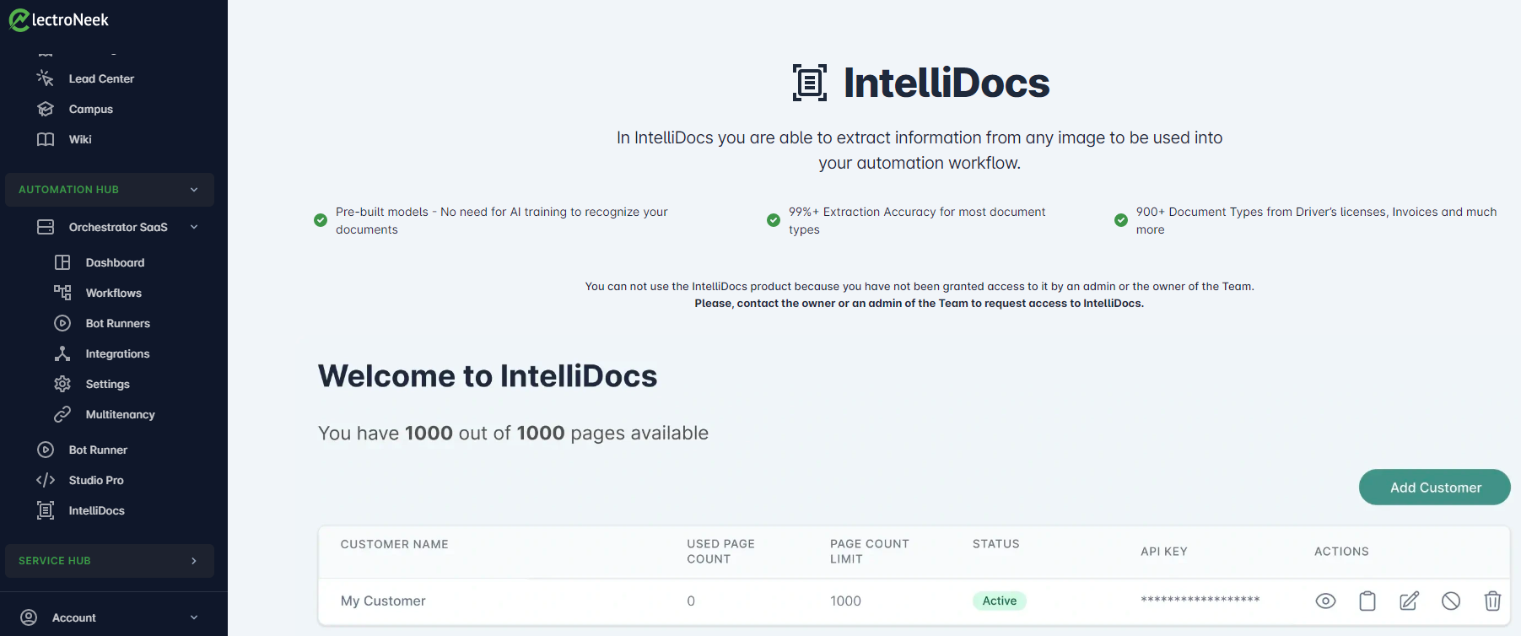Click Account label in sidebar
The width and height of the screenshot is (1521, 636).
(74, 617)
